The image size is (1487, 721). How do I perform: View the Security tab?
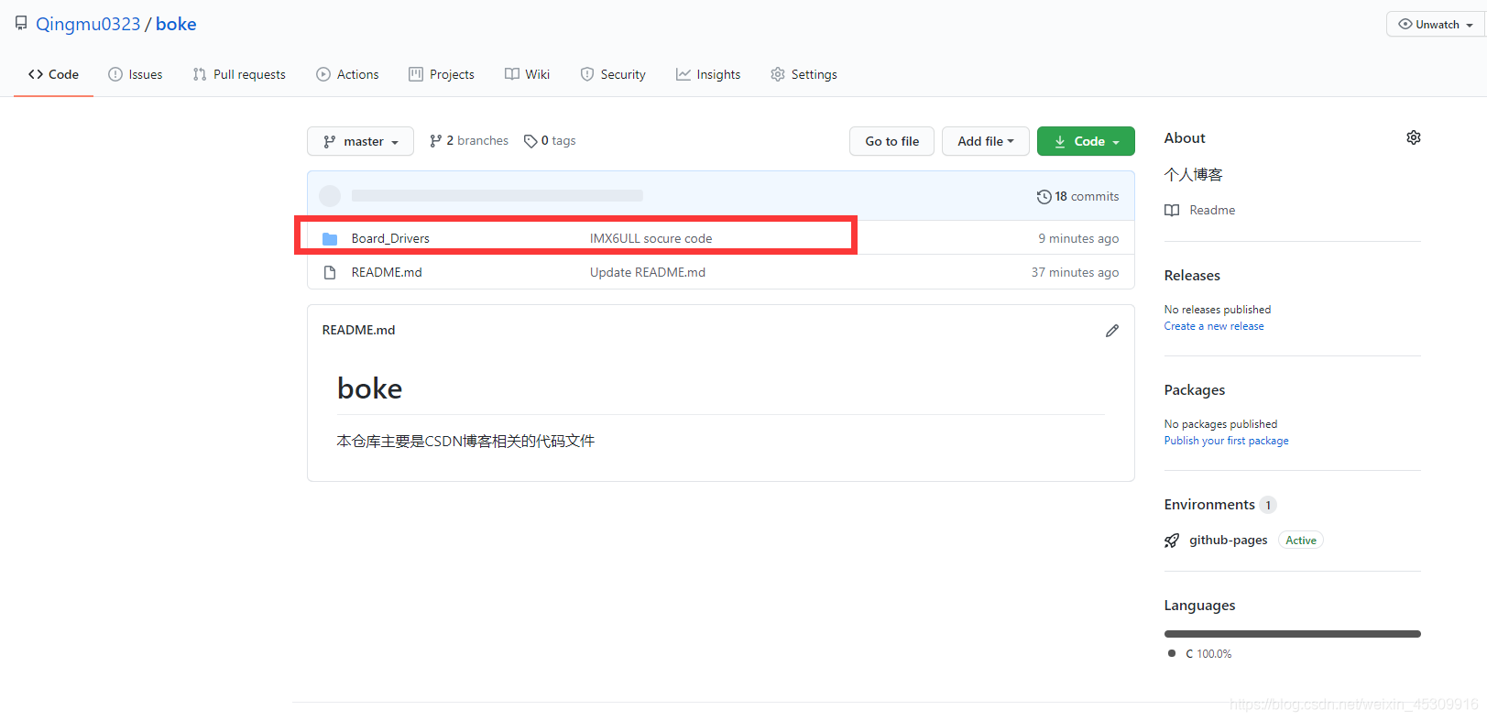[613, 74]
